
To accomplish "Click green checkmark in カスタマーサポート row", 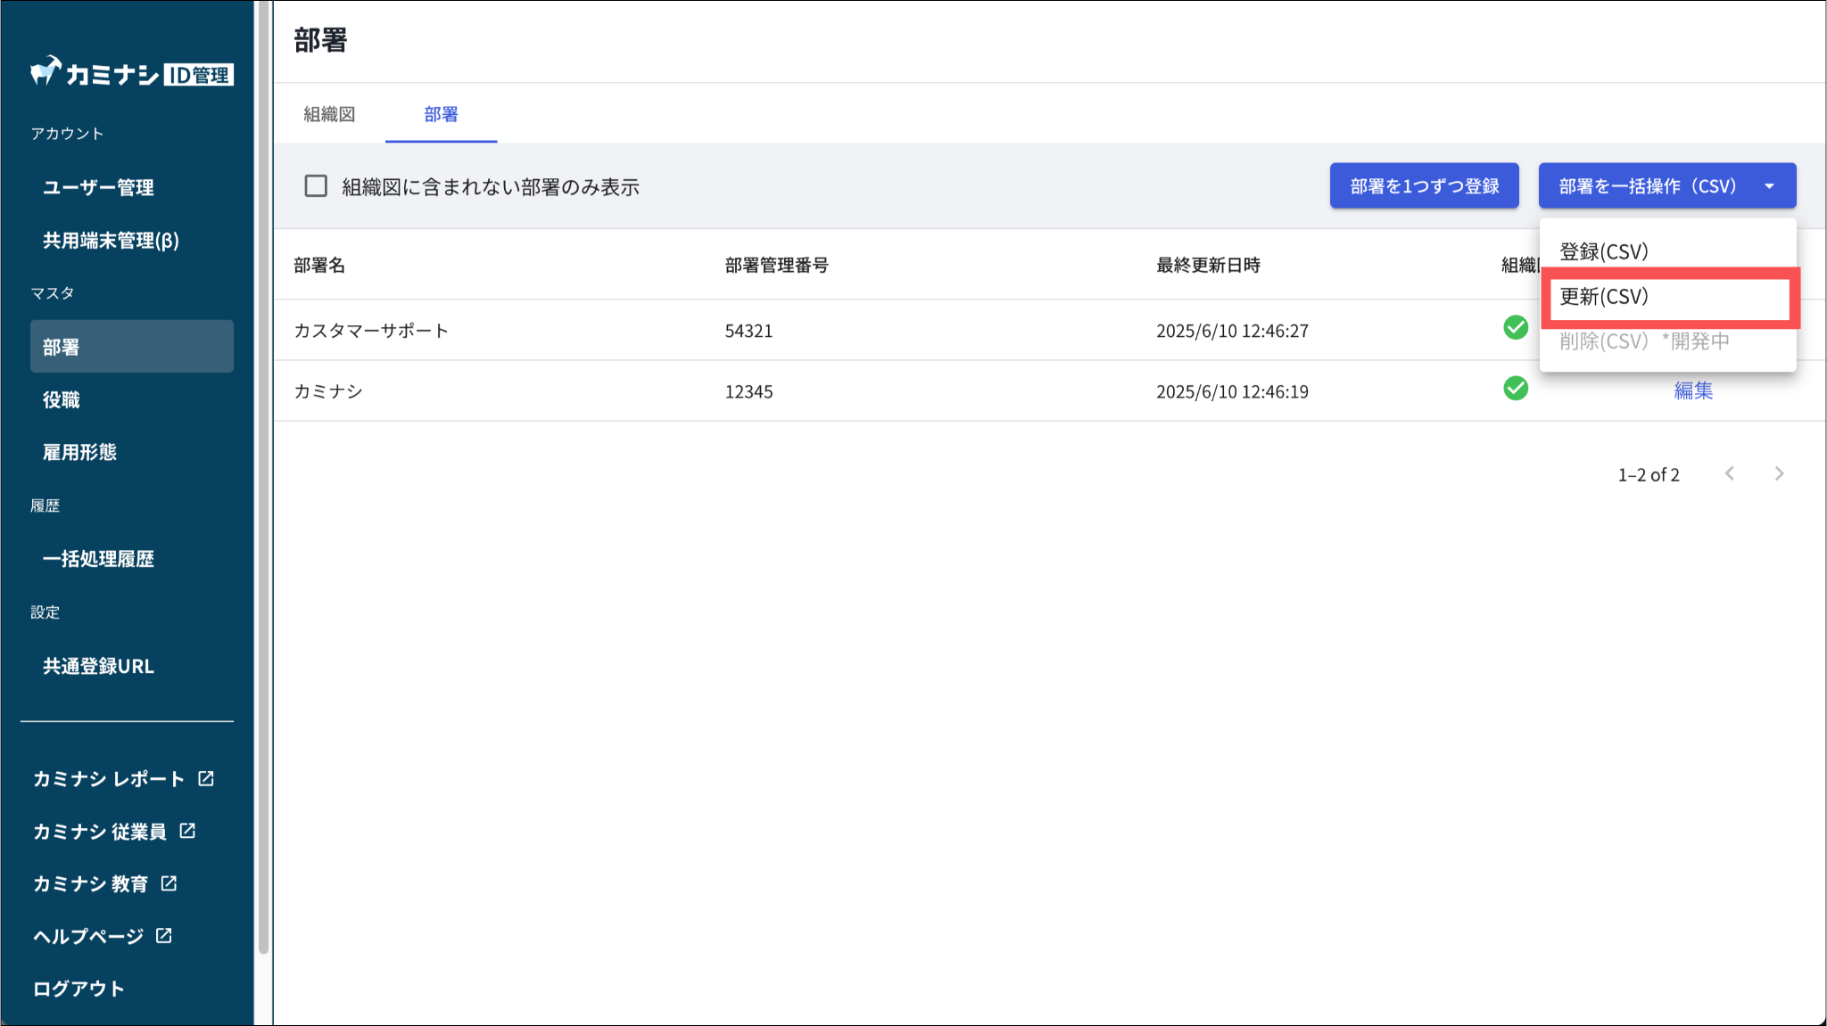I will [x=1515, y=328].
